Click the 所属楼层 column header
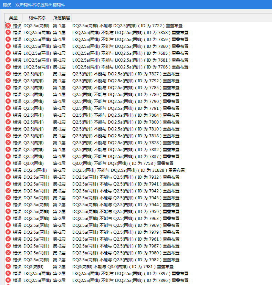 tap(62, 18)
